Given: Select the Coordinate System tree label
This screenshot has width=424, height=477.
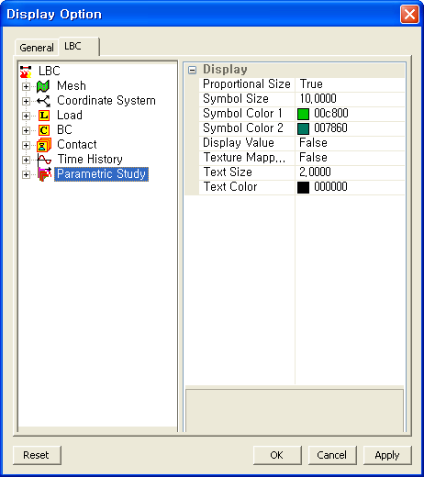Looking at the screenshot, I should 106,101.
